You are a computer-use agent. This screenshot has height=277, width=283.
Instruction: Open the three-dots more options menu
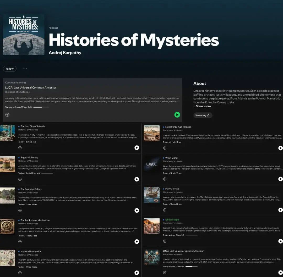[25, 69]
